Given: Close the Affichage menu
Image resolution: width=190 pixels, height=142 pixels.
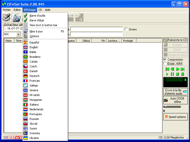Looking at the screenshot, I should point(30,10).
